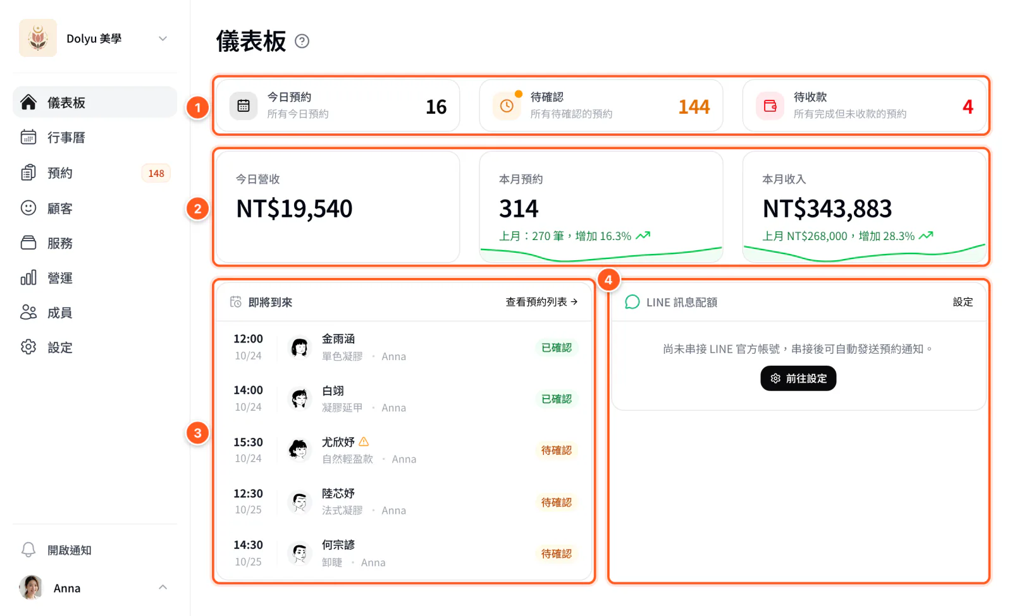Click the Dolyu 美學 logo icon
Viewport: 1012px width, 616px height.
click(x=38, y=38)
